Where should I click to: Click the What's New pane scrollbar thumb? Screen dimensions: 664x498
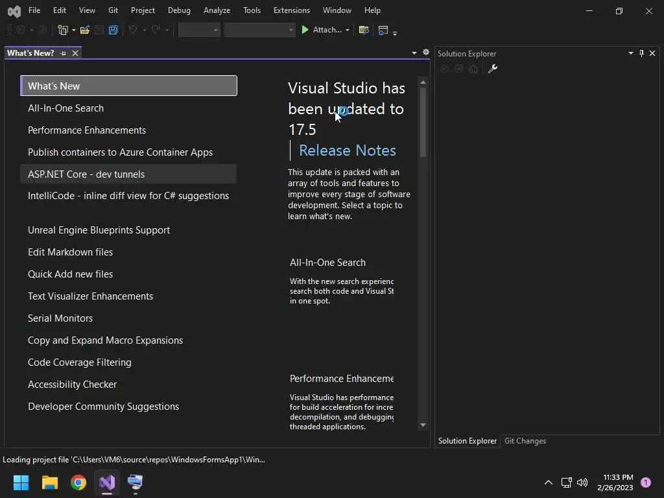[x=423, y=122]
